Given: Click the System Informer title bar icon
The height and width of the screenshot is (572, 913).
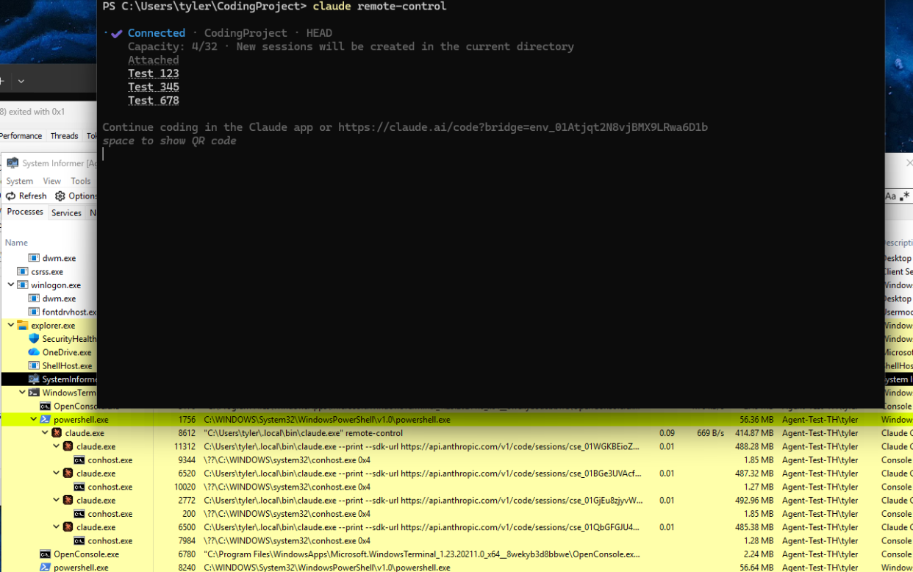Looking at the screenshot, I should pos(12,163).
